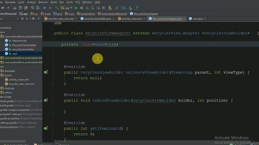Open Replace with the second magnifier icon

point(38,8)
